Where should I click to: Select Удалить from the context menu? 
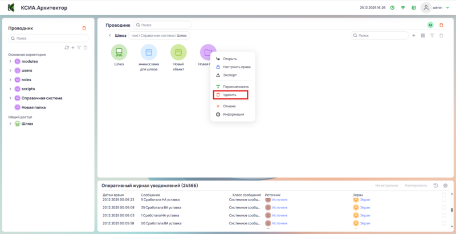[x=230, y=95]
